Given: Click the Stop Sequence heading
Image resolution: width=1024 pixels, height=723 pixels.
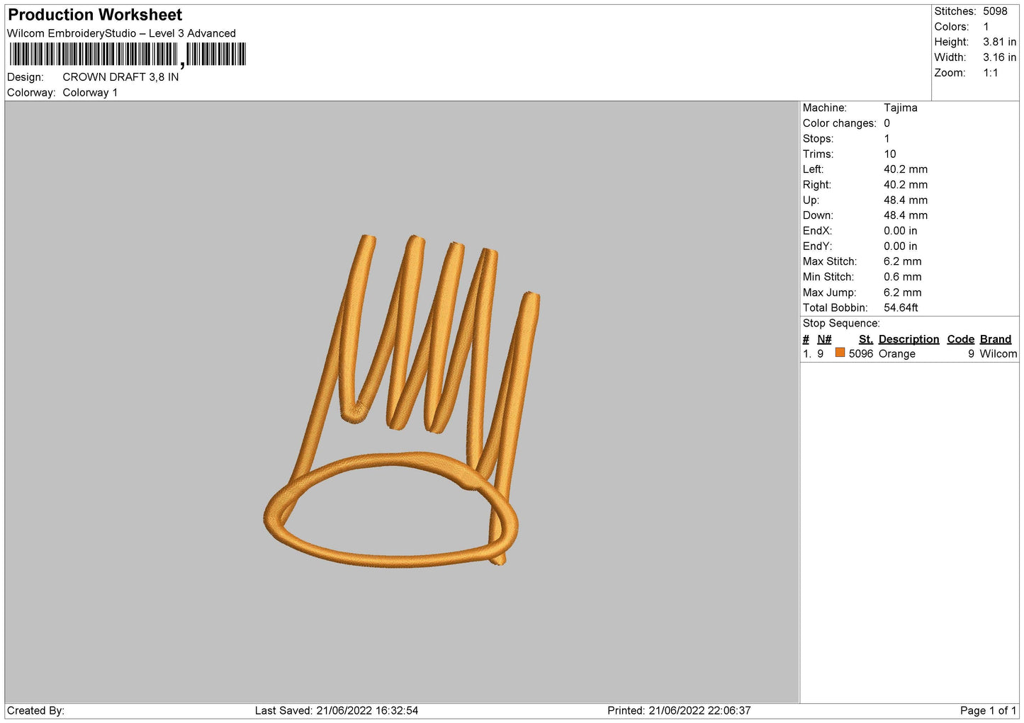Looking at the screenshot, I should [841, 324].
